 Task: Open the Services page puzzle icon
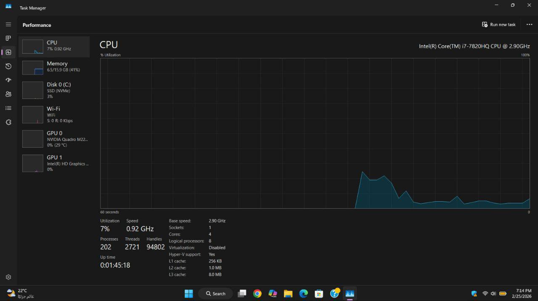(8, 122)
